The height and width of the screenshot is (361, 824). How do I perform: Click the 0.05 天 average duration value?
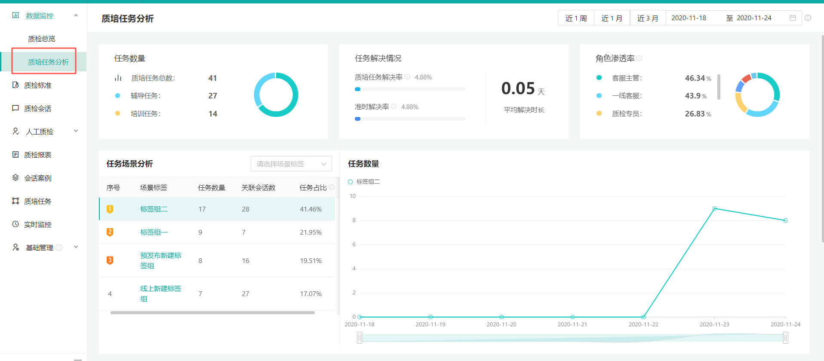click(x=523, y=89)
